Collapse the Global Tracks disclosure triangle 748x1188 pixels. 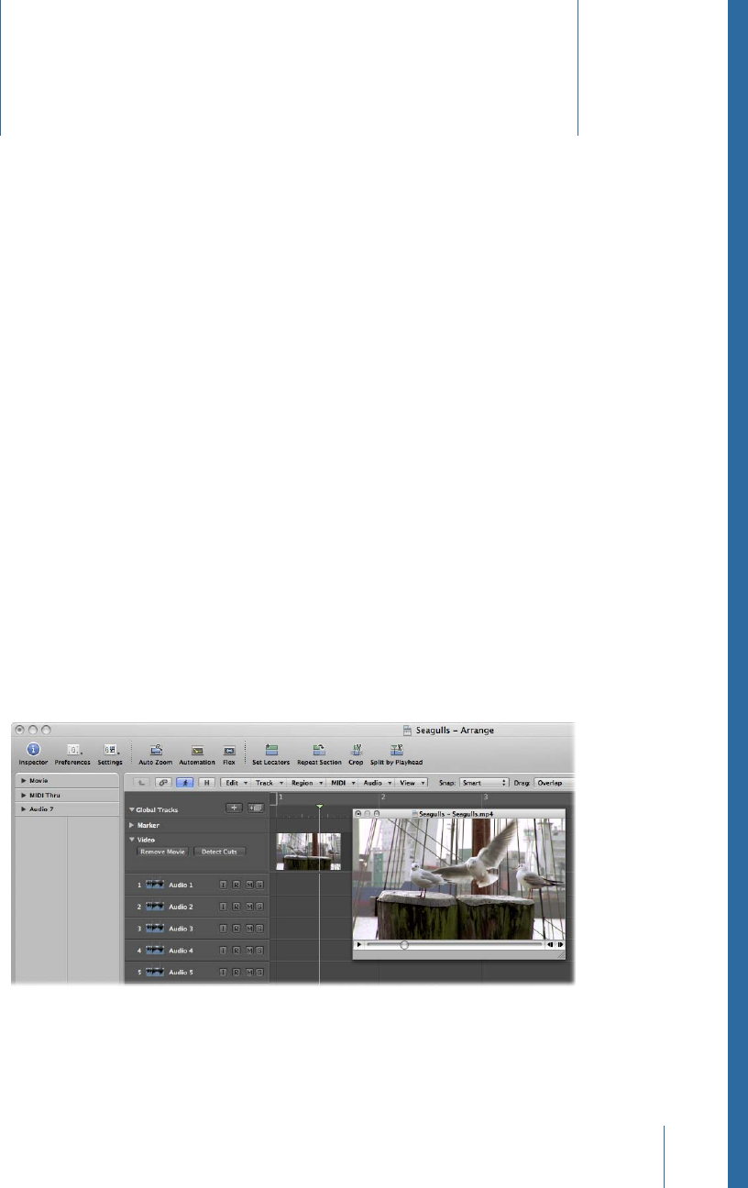point(131,809)
